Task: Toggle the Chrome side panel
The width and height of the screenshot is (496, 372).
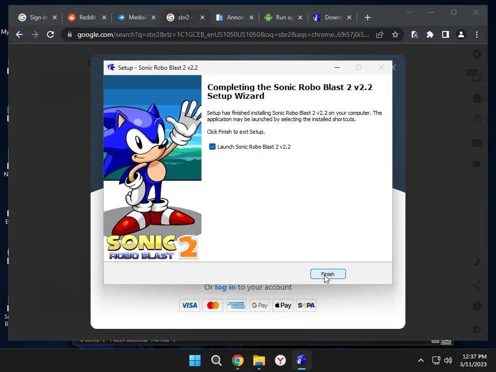Action: point(446,34)
